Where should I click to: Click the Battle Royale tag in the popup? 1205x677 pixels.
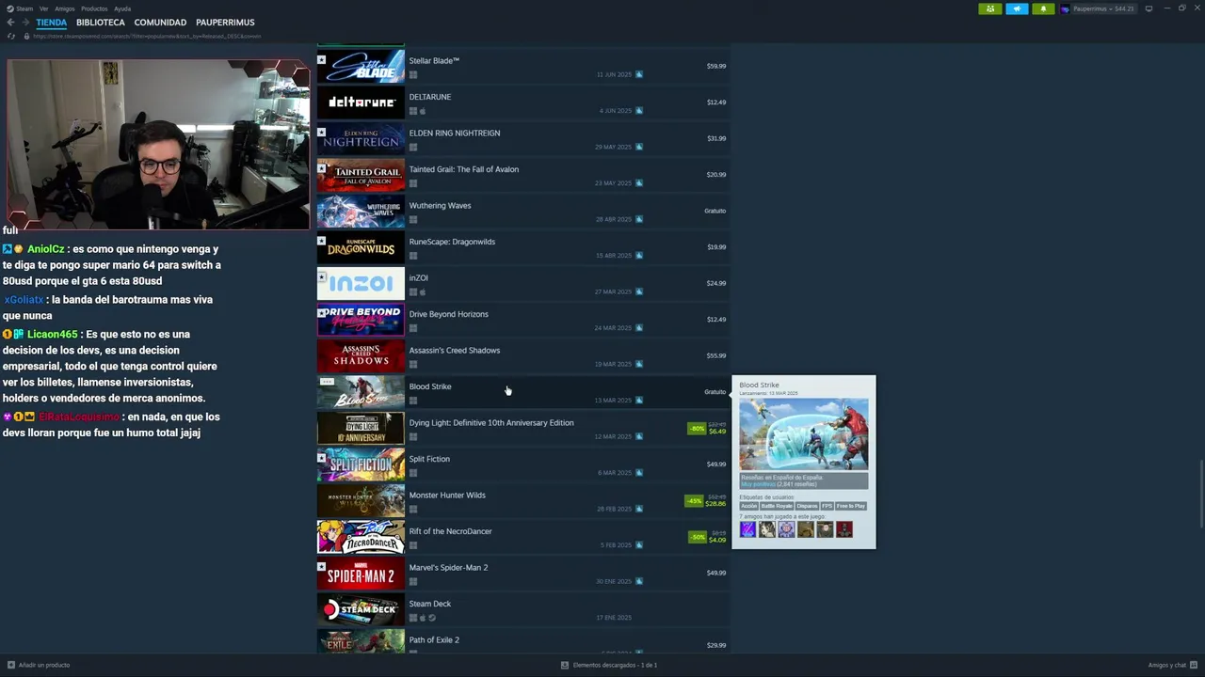[777, 506]
